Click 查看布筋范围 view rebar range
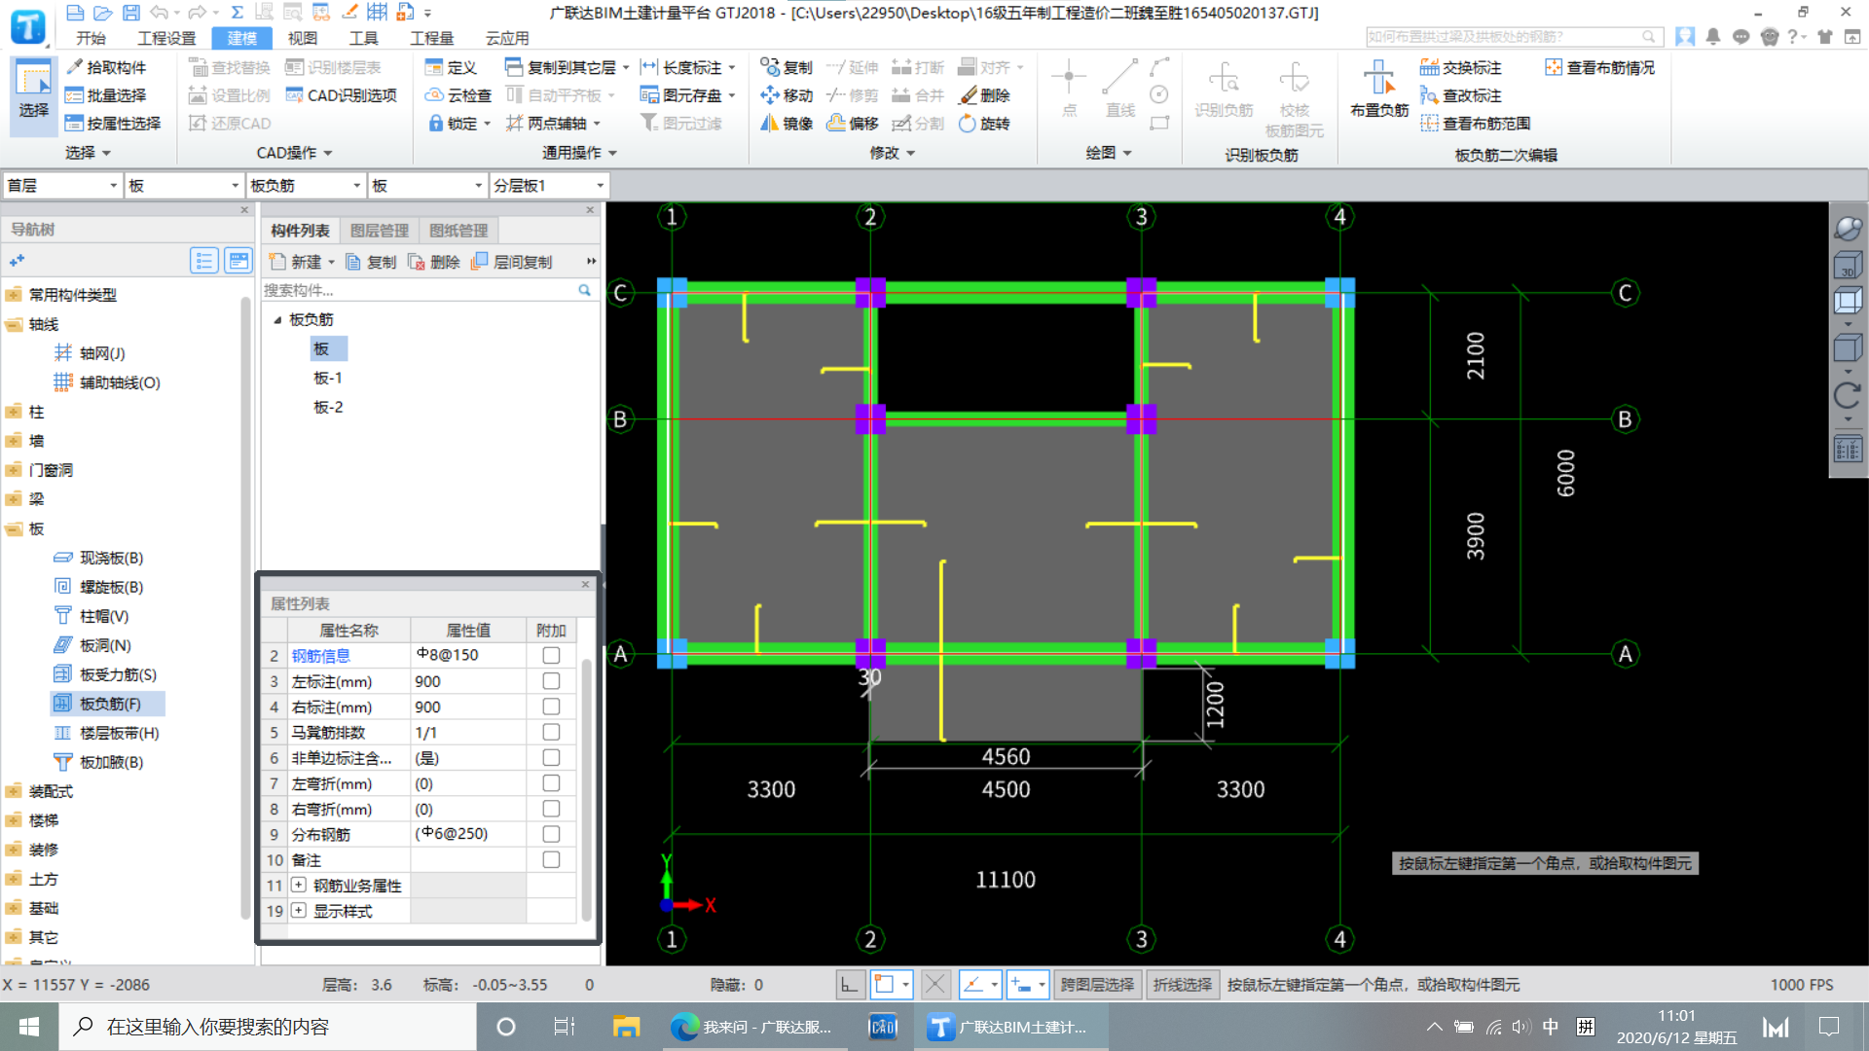 pyautogui.click(x=1476, y=124)
